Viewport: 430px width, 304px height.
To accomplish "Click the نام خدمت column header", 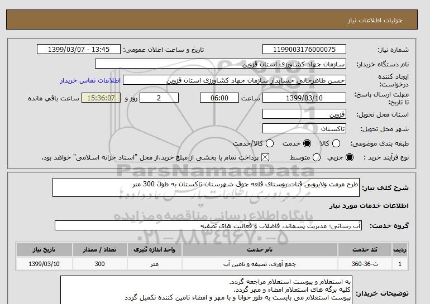I will [260, 249].
